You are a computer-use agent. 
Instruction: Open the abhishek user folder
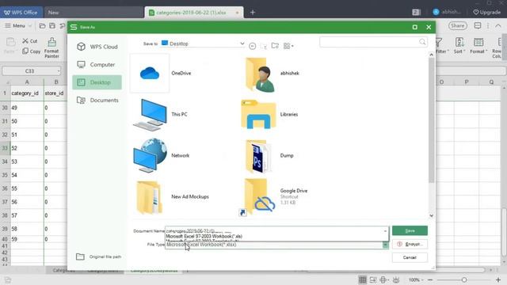click(x=261, y=74)
